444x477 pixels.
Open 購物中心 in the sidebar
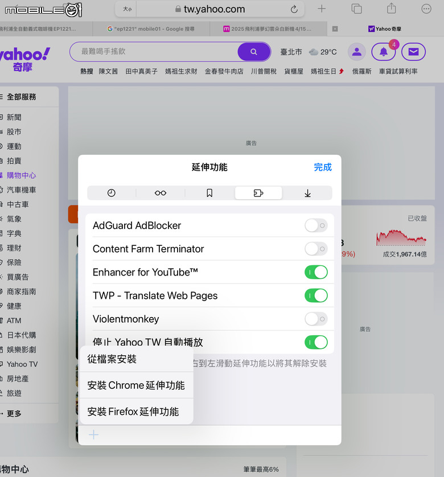[21, 175]
